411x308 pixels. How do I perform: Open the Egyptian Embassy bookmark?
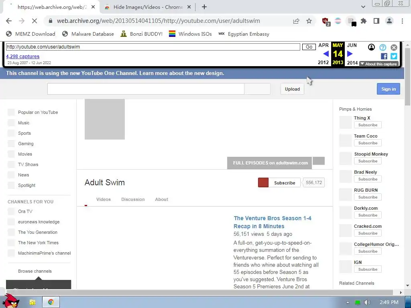(244, 34)
